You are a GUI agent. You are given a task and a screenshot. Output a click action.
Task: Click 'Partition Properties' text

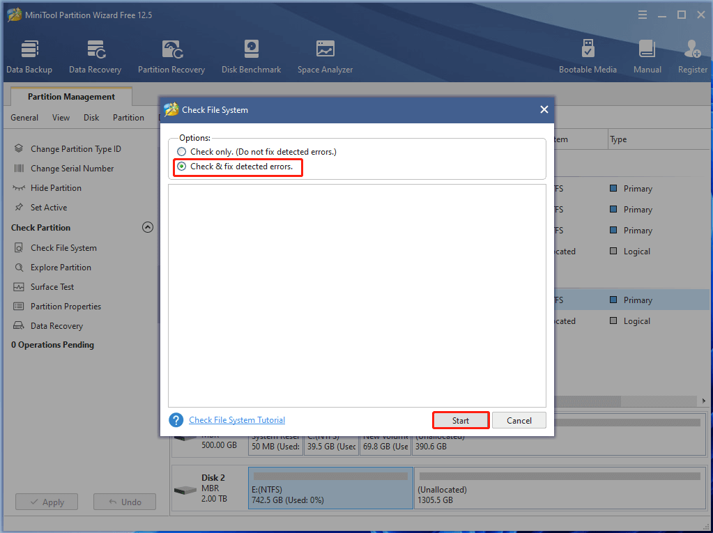pyautogui.click(x=66, y=307)
